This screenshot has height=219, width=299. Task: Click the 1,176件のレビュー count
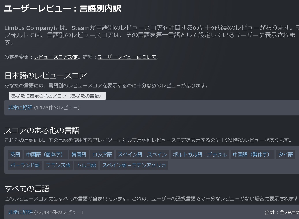tap(57, 108)
